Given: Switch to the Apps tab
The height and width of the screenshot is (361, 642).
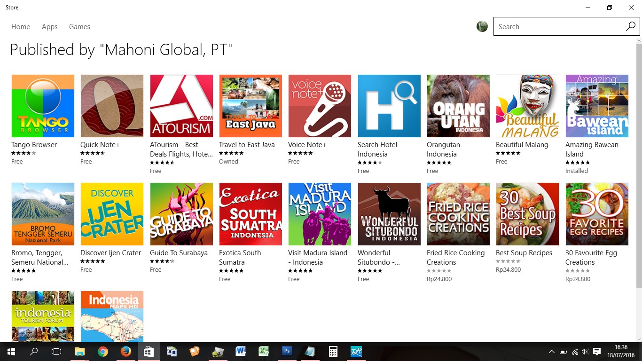Looking at the screenshot, I should [49, 27].
